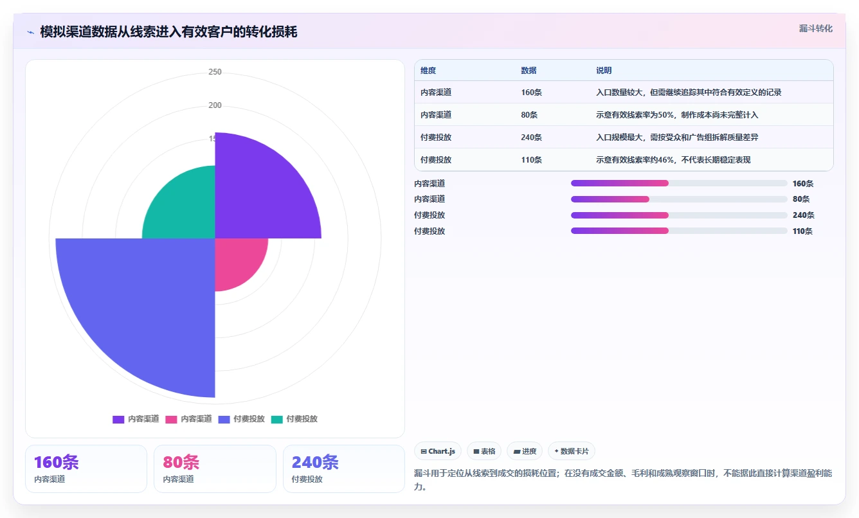The width and height of the screenshot is (859, 518).
Task: Click the 160条 cell in the table
Action: pos(532,93)
